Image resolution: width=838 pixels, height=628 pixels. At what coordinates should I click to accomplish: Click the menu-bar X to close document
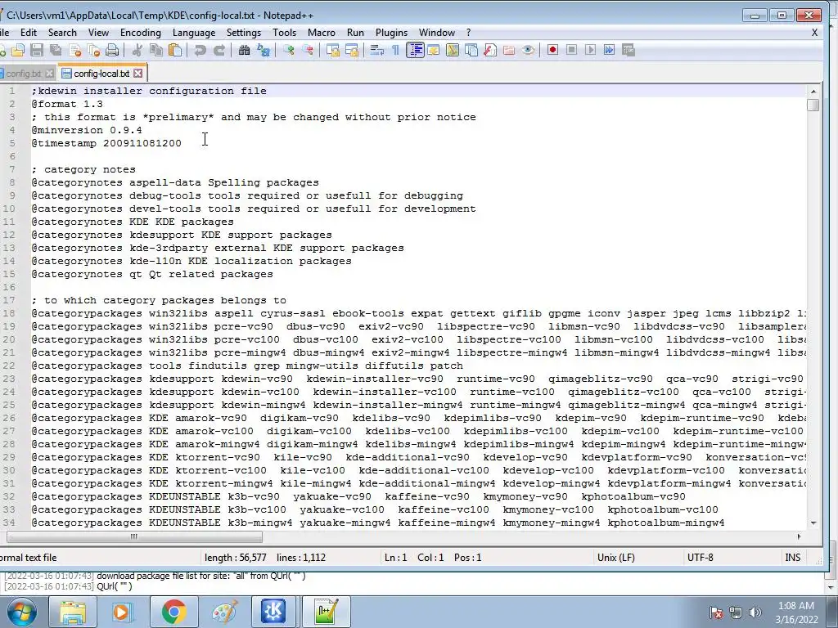click(814, 33)
